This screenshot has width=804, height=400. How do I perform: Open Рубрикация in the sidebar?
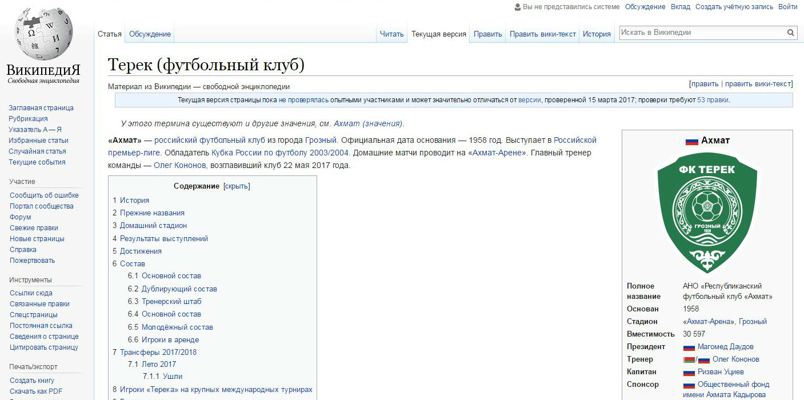[x=28, y=119]
